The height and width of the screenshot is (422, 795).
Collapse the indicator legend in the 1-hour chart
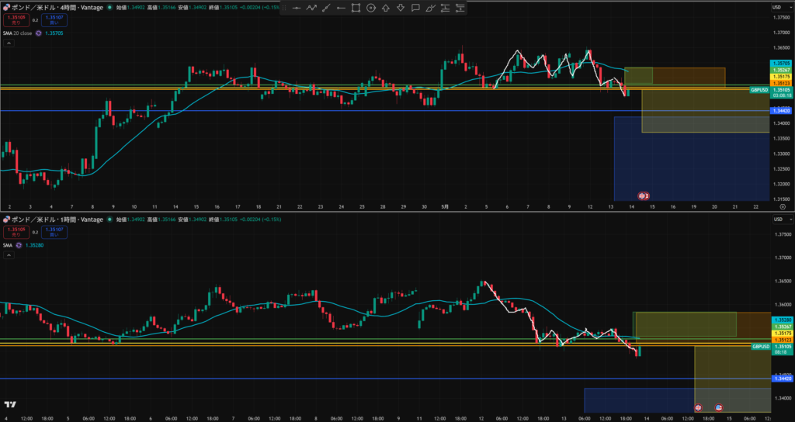point(9,256)
